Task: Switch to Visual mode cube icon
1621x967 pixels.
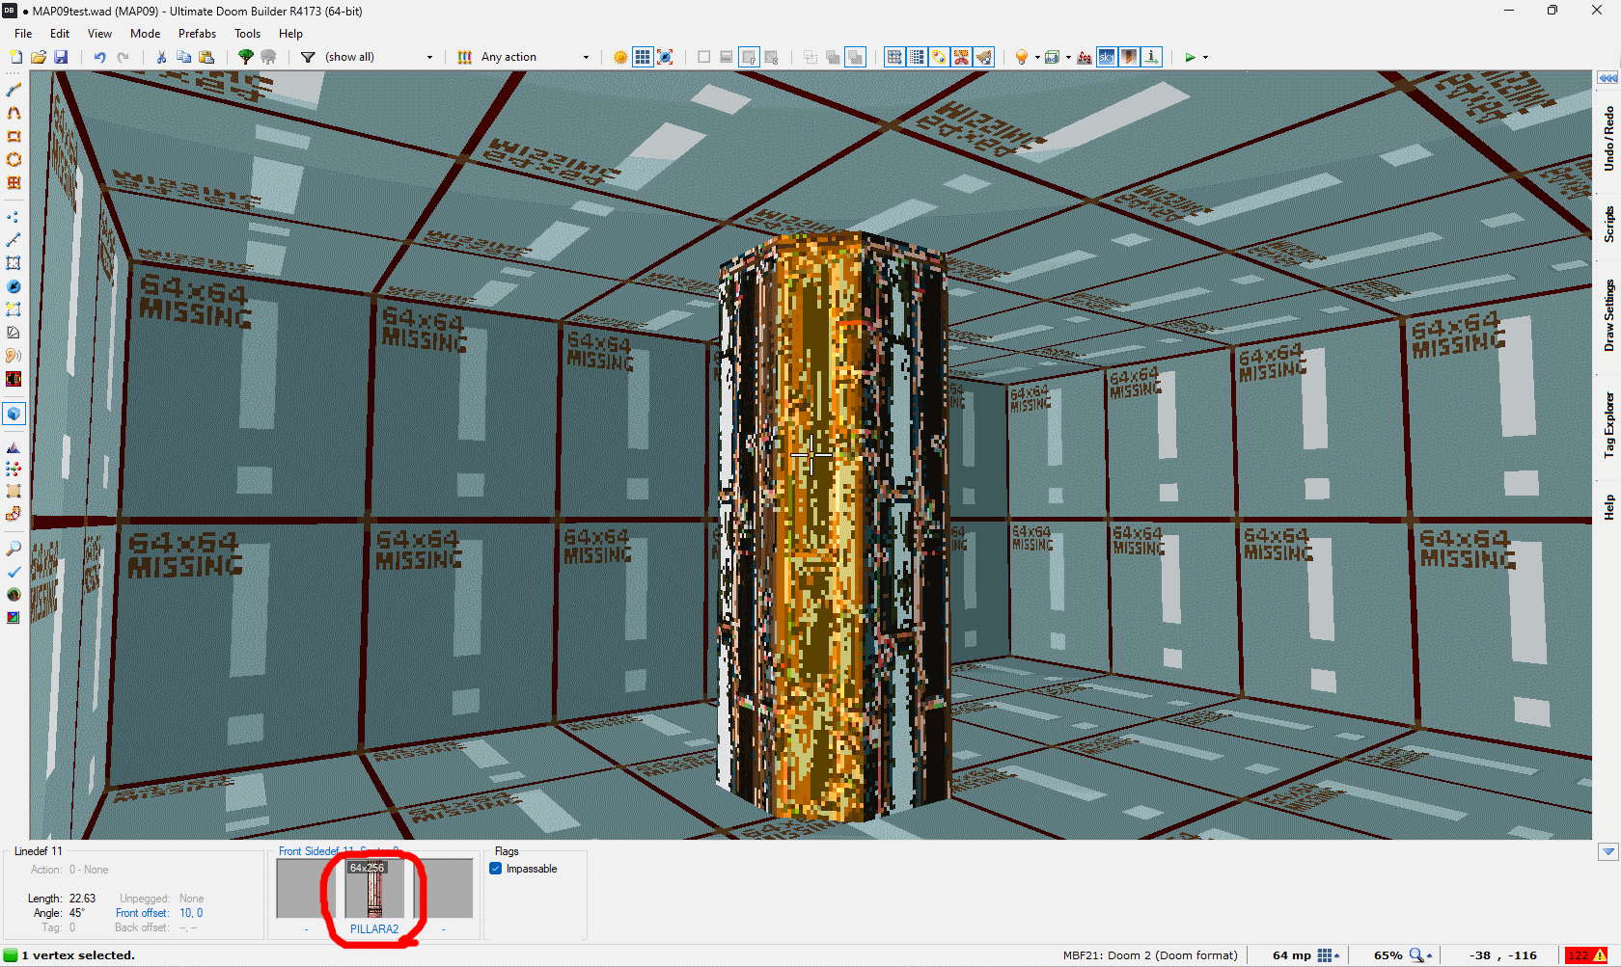Action: coord(14,414)
